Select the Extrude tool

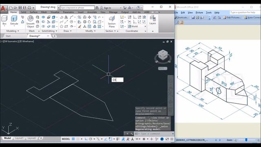[x=14, y=20]
